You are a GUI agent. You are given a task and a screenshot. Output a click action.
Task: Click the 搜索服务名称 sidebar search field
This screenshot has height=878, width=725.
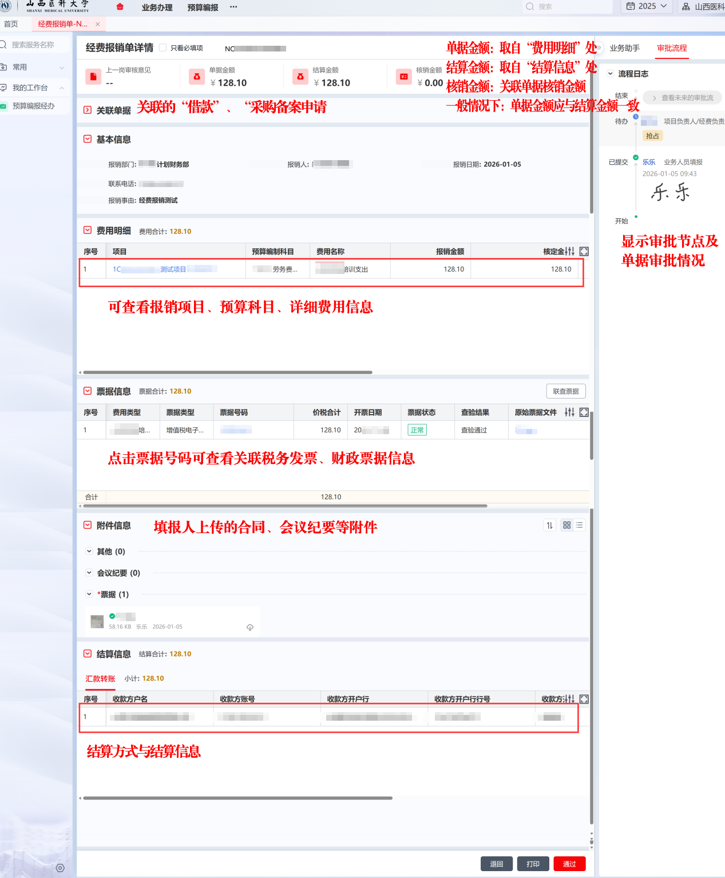pyautogui.click(x=34, y=45)
